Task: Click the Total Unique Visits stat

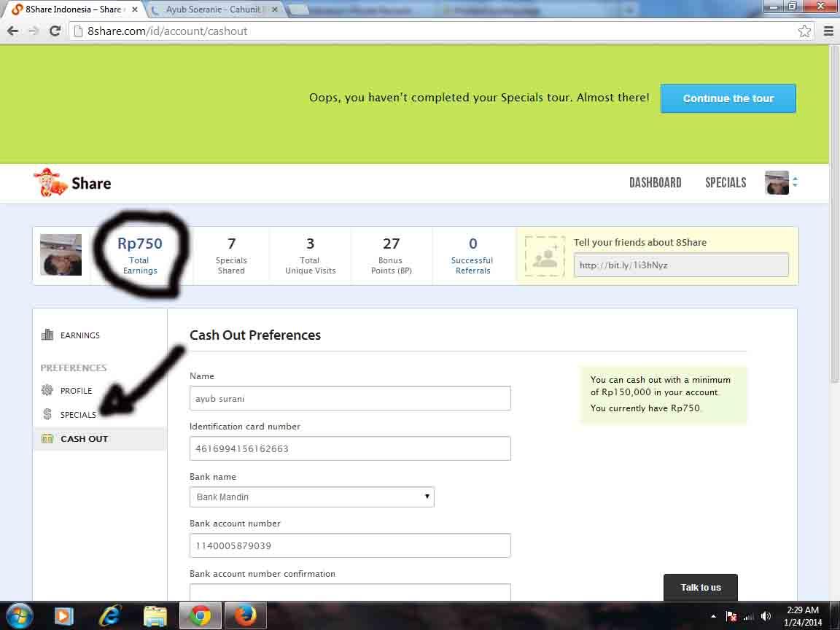Action: click(x=310, y=255)
